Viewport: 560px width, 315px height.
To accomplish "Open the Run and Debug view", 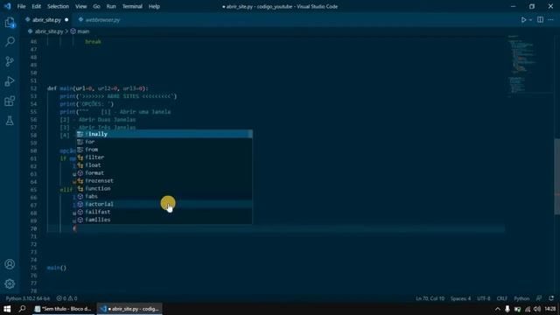I will pyautogui.click(x=10, y=81).
